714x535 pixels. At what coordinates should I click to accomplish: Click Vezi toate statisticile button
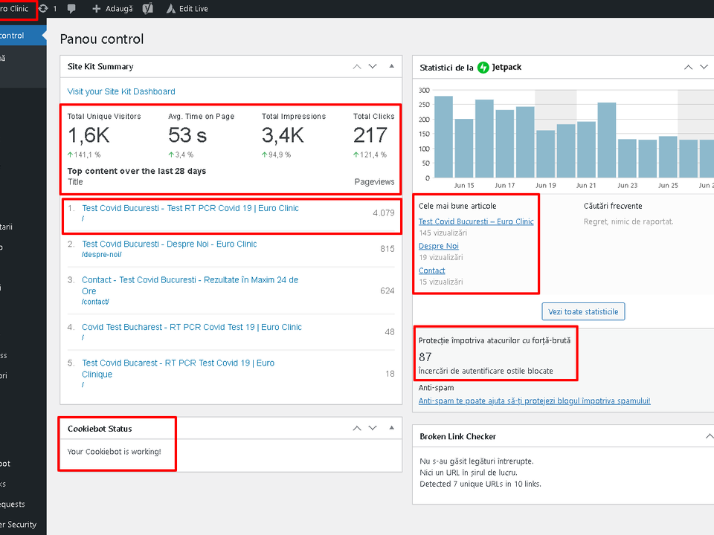click(x=583, y=311)
